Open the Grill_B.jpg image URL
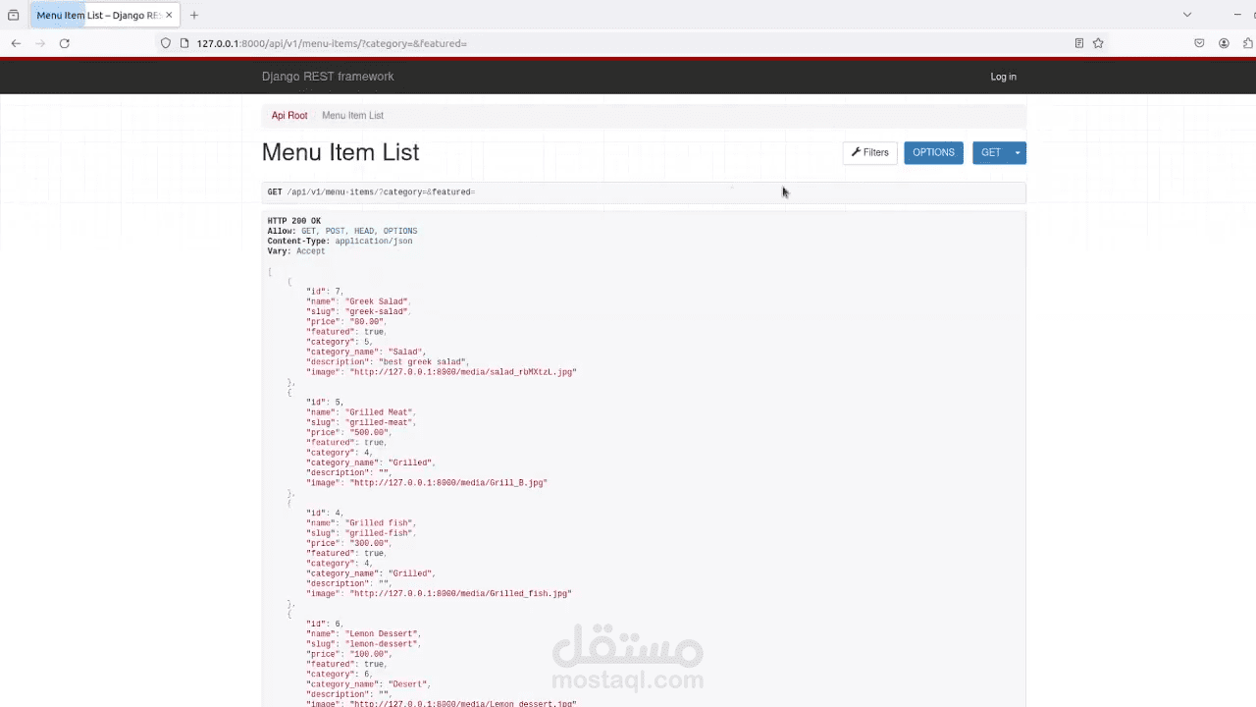 (x=448, y=483)
